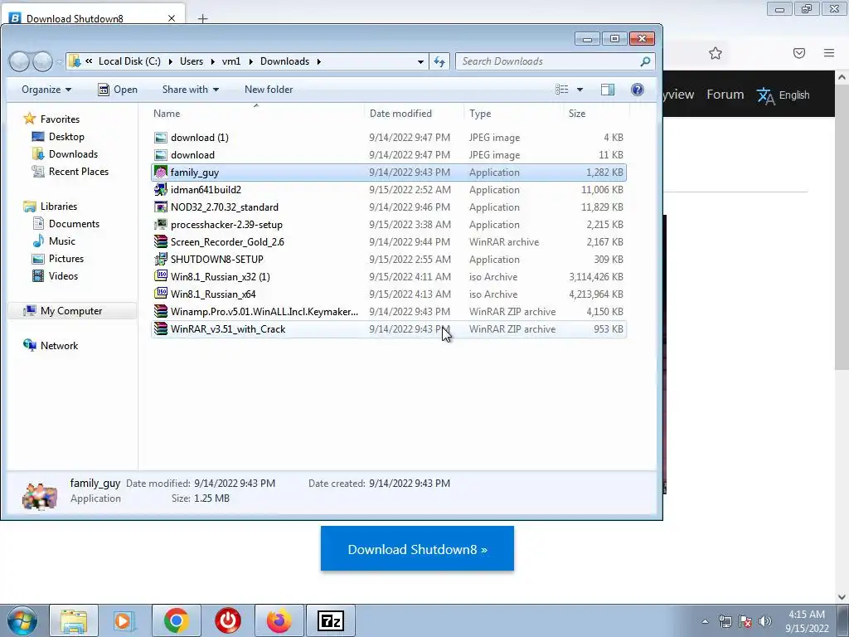The image size is (849, 637).
Task: Toggle the preview pane button
Action: click(x=608, y=90)
